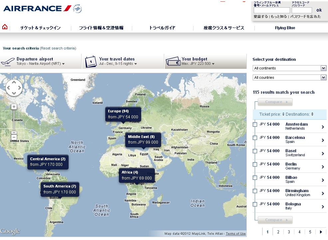Open the トラベルガイド menu
Viewport: 328px width, 240px height.
pyautogui.click(x=162, y=28)
